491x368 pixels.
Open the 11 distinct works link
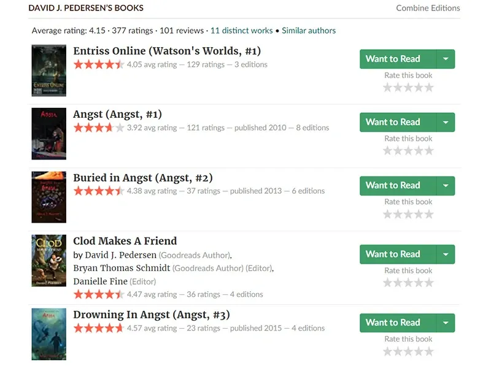241,30
